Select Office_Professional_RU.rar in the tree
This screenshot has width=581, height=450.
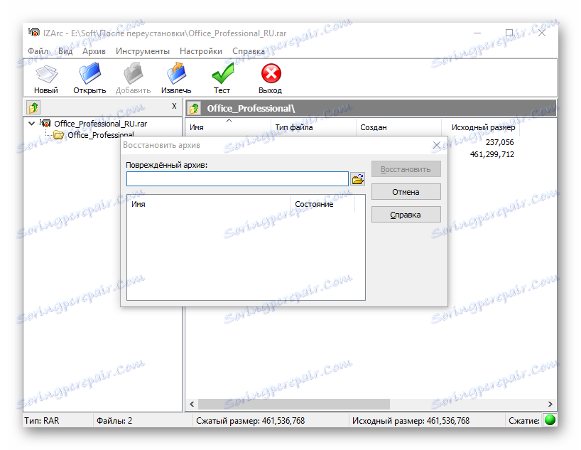[100, 124]
